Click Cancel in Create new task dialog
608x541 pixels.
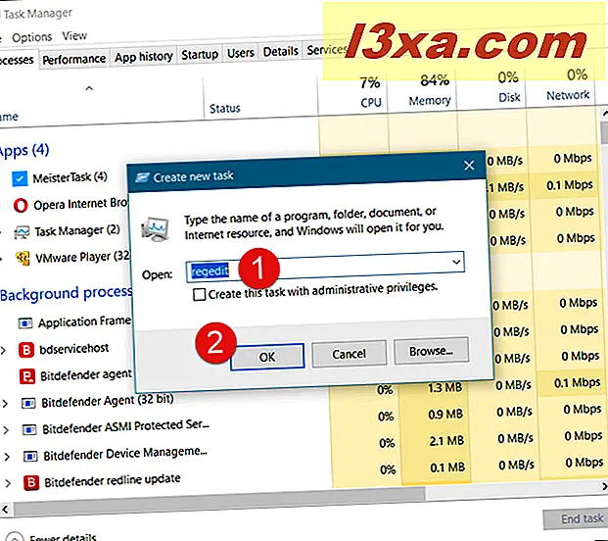(349, 354)
